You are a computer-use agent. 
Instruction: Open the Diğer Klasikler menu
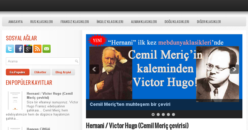pos(209,22)
